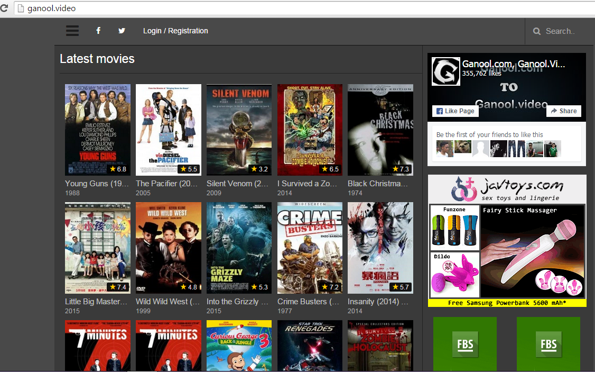
Task: Click Little Big Master title link
Action: pos(96,302)
